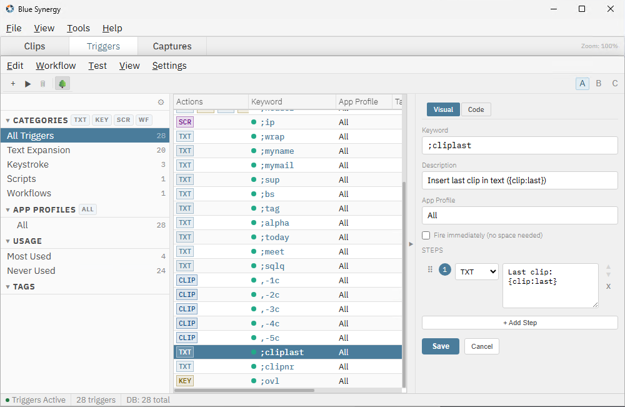
Task: Filter categories by the SCR badge
Action: point(122,120)
